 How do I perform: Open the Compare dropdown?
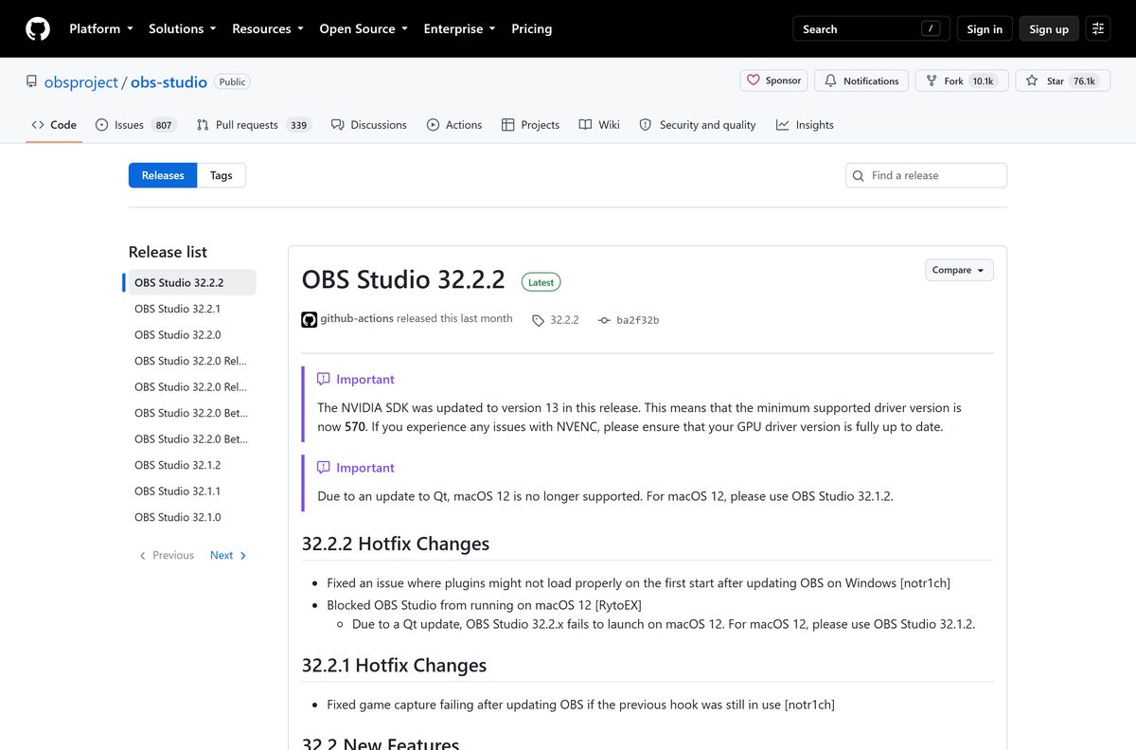pyautogui.click(x=959, y=270)
